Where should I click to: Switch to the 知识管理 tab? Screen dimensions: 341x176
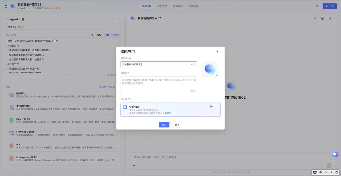coord(162,6)
